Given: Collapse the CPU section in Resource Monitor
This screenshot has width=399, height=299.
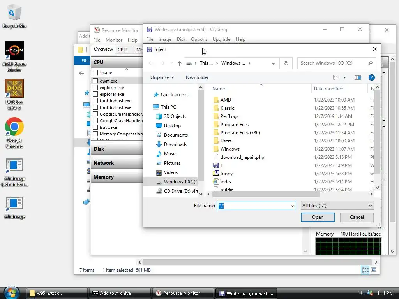Looking at the screenshot, I should (117, 62).
